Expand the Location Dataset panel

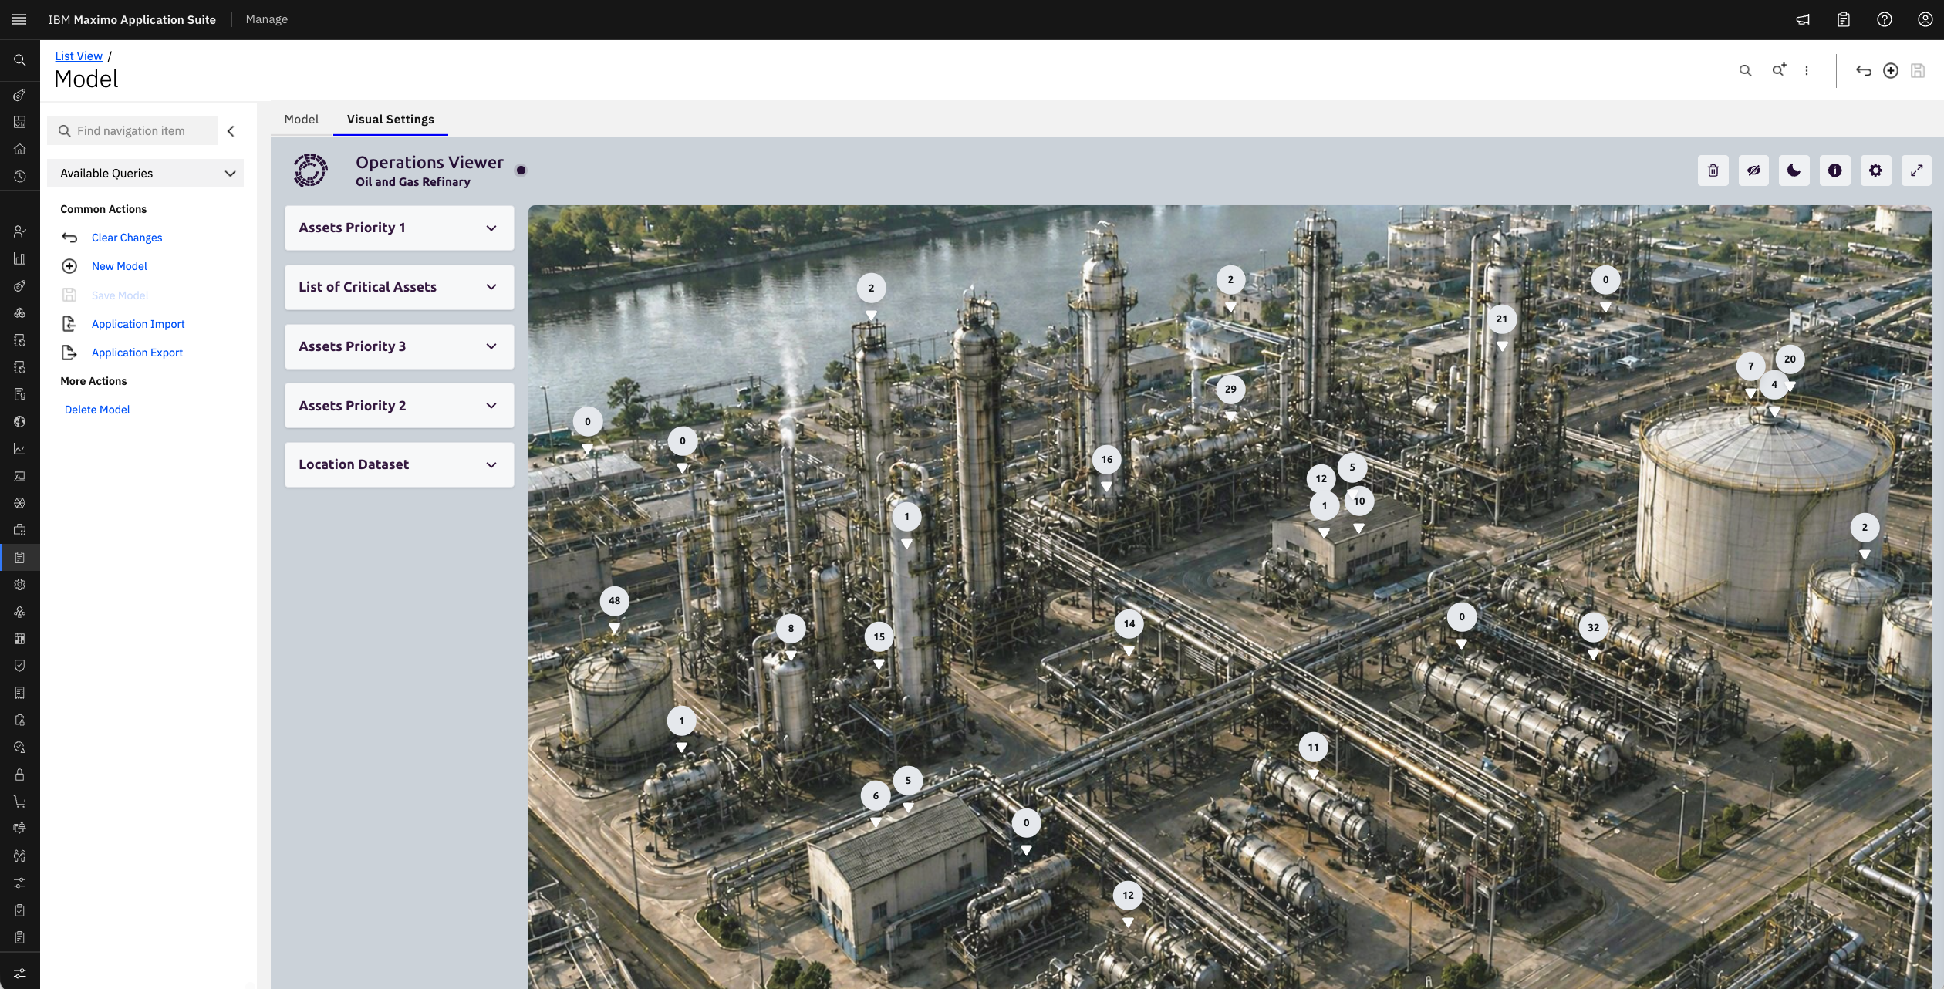coord(400,464)
